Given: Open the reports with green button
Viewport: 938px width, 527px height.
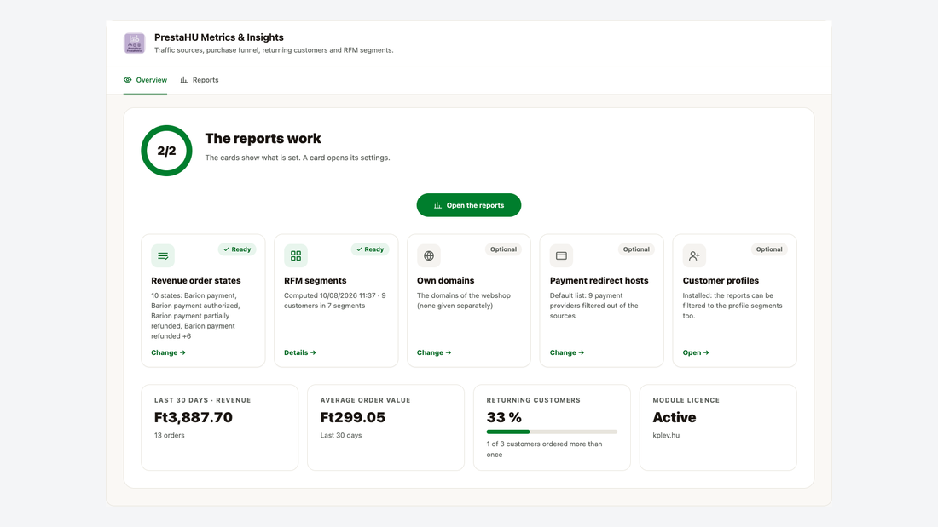Looking at the screenshot, I should (x=469, y=205).
